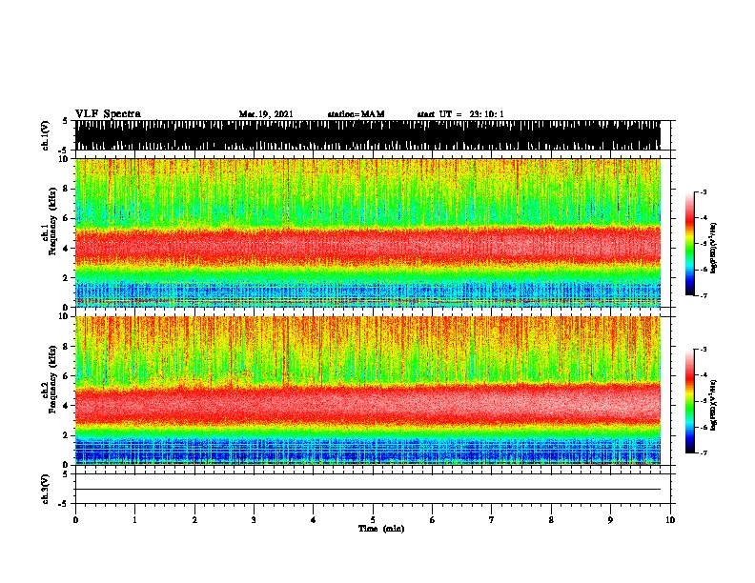Click the ch.2 frequency axis tick "4"

point(67,406)
